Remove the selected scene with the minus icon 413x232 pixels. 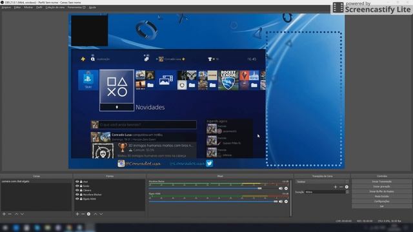pos(10,214)
